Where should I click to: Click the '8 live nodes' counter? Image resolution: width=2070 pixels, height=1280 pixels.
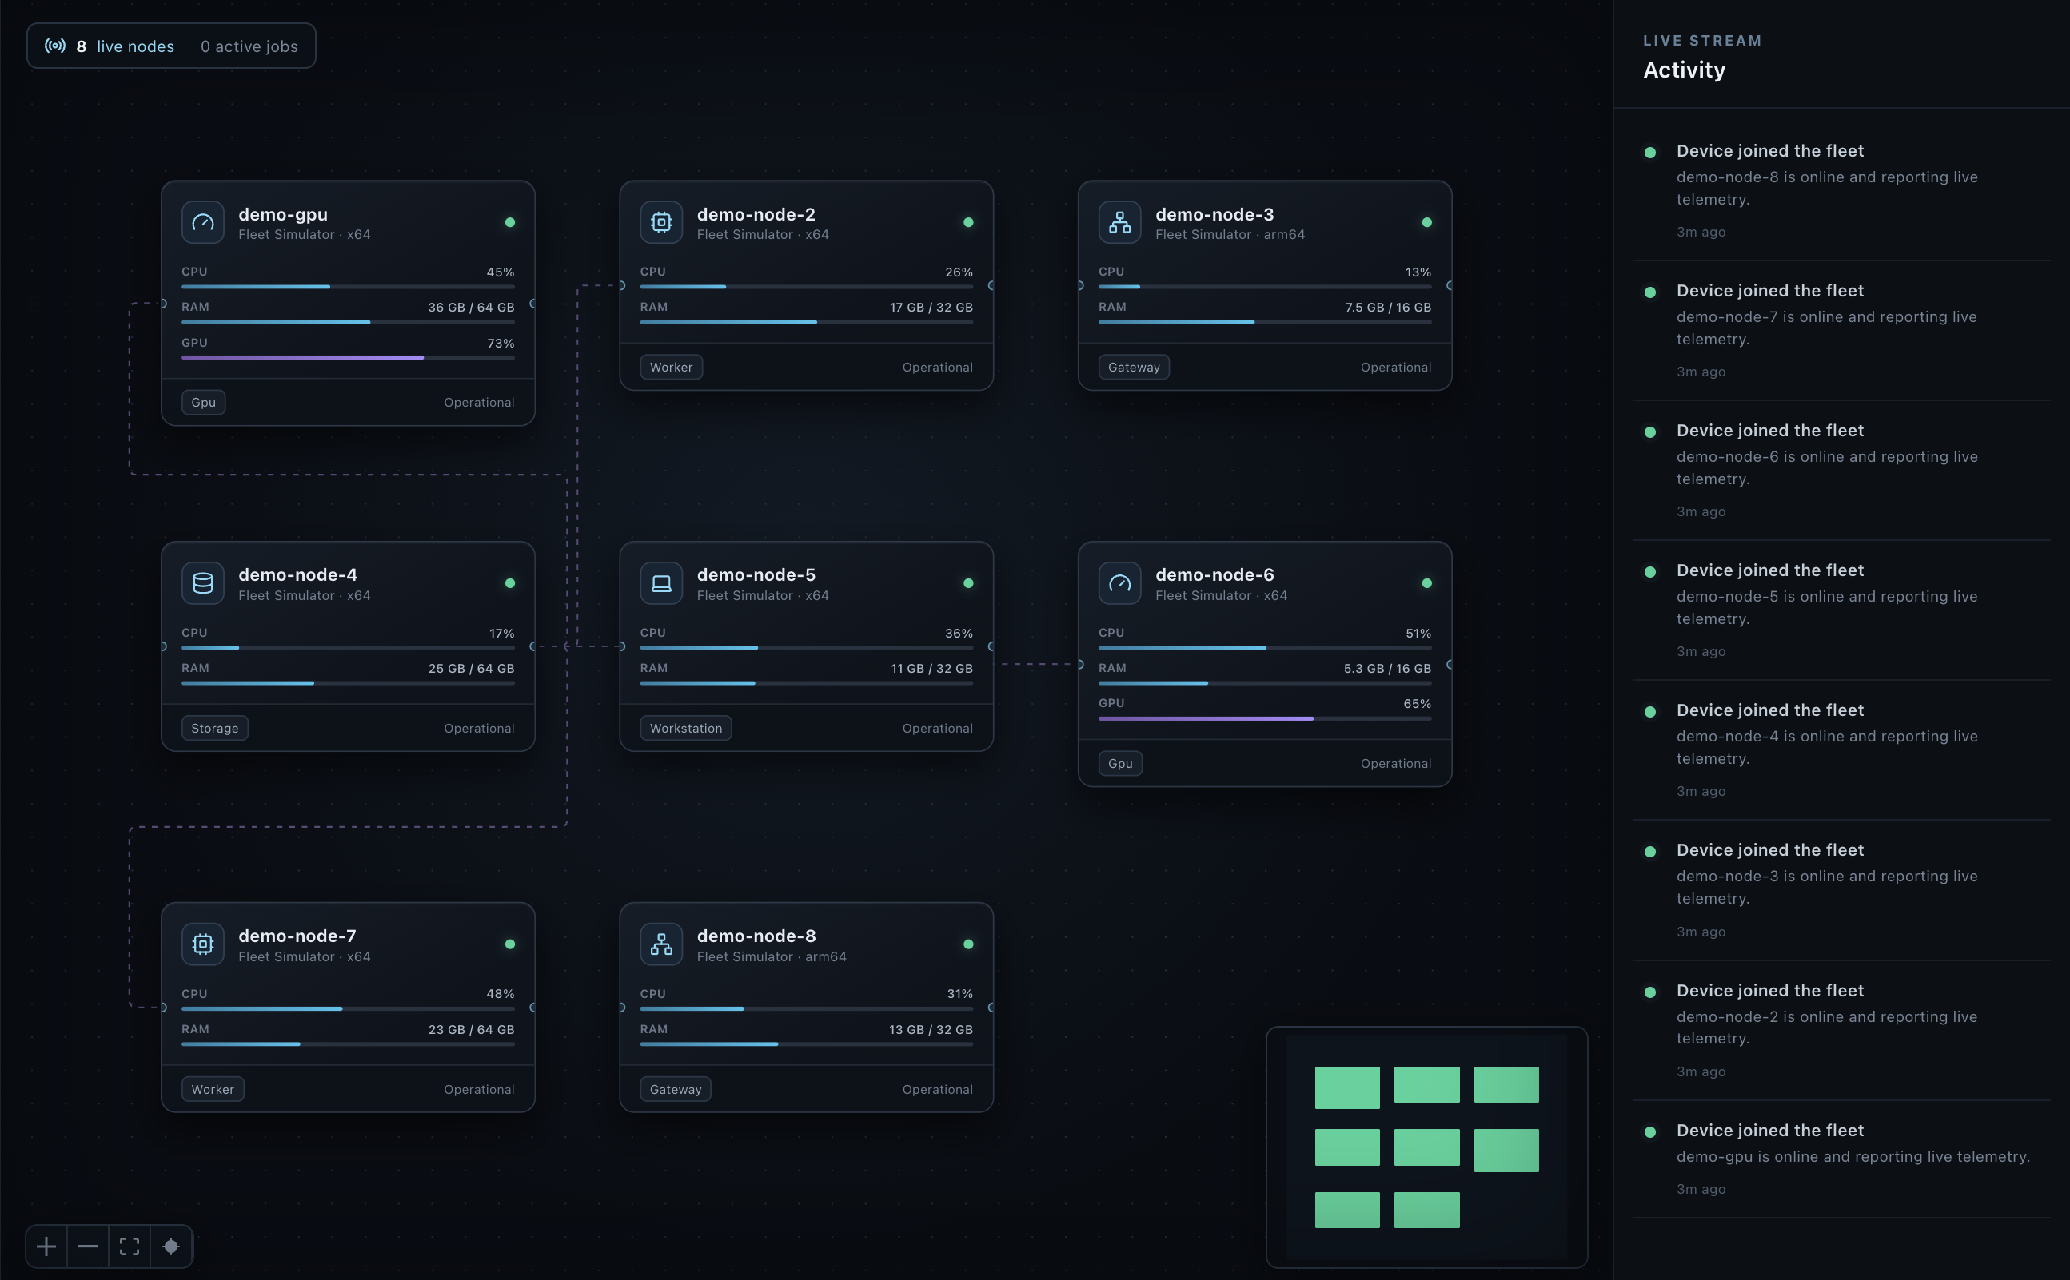(x=126, y=46)
